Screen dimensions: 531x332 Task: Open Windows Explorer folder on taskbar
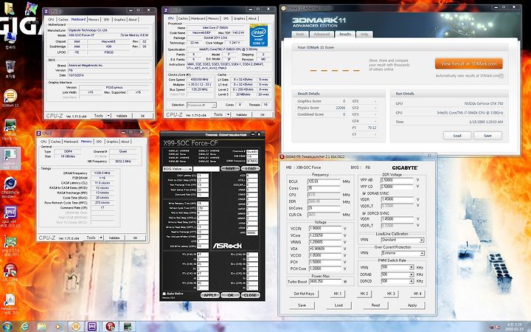[x=41, y=326]
